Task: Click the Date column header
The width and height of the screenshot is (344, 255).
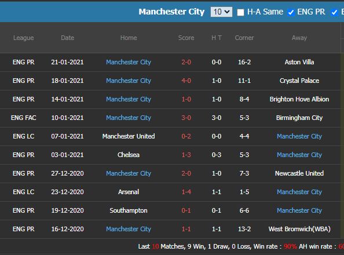Action: pos(67,38)
